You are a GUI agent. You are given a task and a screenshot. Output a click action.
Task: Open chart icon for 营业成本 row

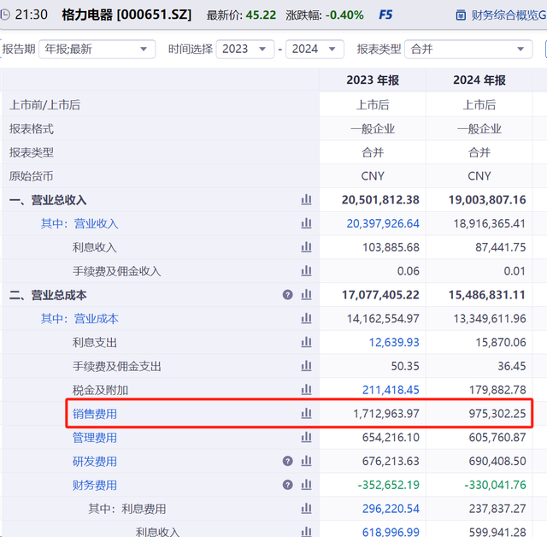[306, 319]
